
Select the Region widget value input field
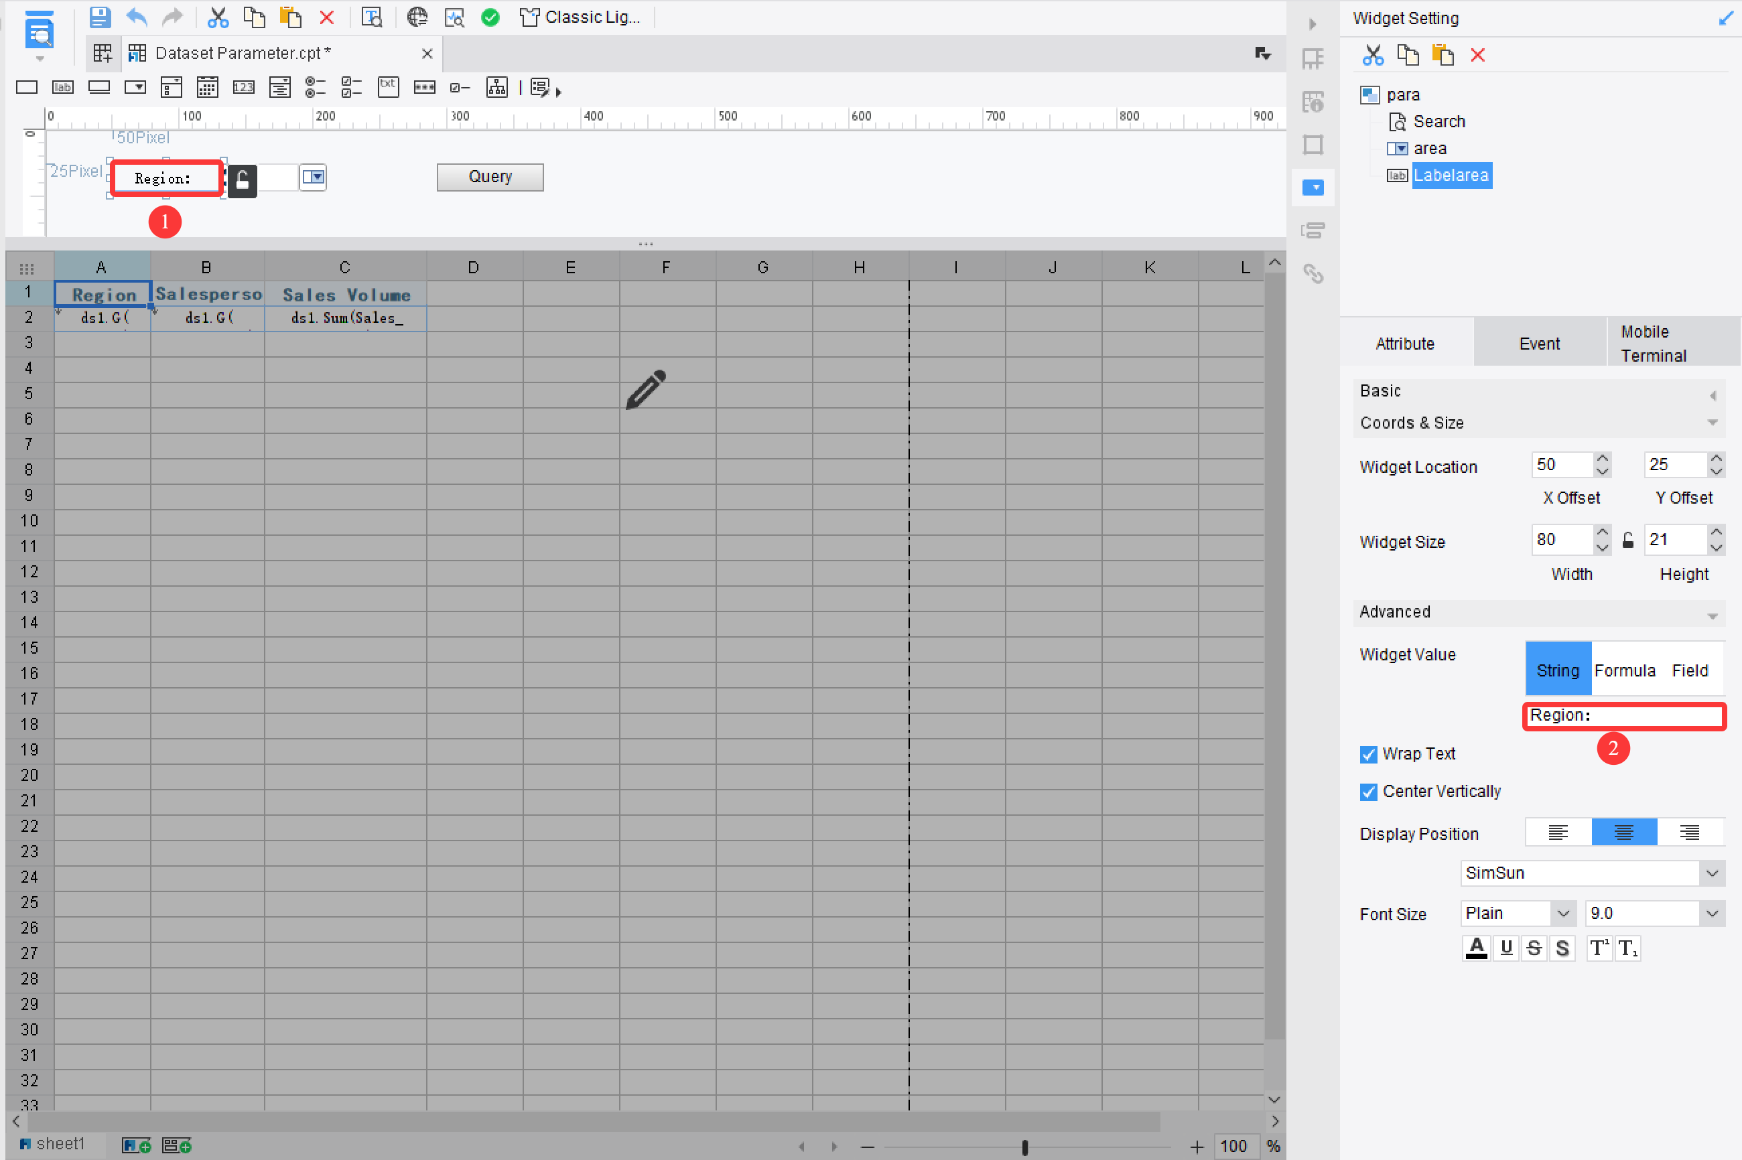pos(1623,715)
